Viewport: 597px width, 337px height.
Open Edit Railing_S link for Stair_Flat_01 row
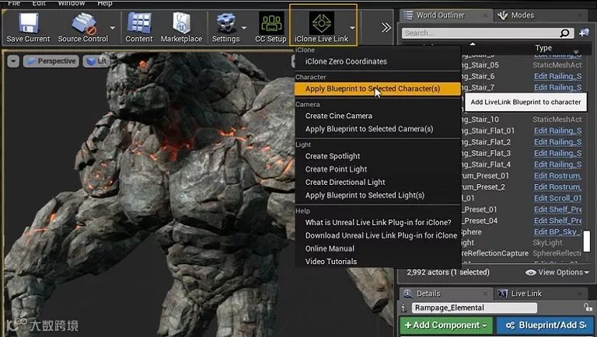(x=557, y=131)
